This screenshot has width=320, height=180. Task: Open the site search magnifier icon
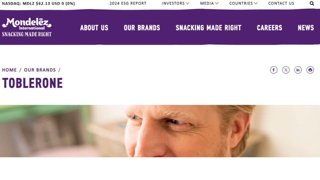click(x=312, y=3)
